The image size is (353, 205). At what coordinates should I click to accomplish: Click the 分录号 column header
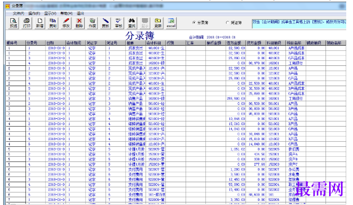click(x=35, y=43)
